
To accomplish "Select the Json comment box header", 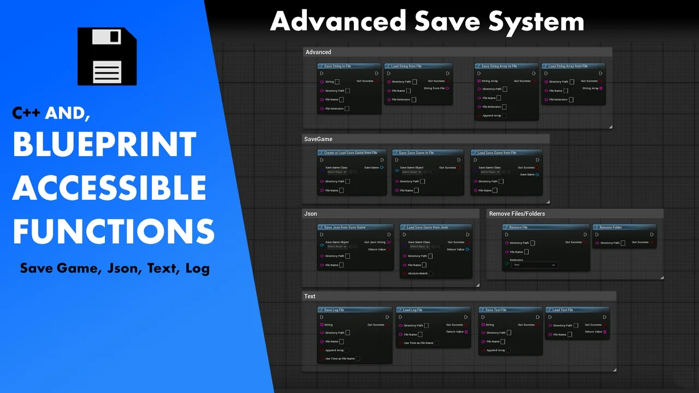I will (x=390, y=213).
